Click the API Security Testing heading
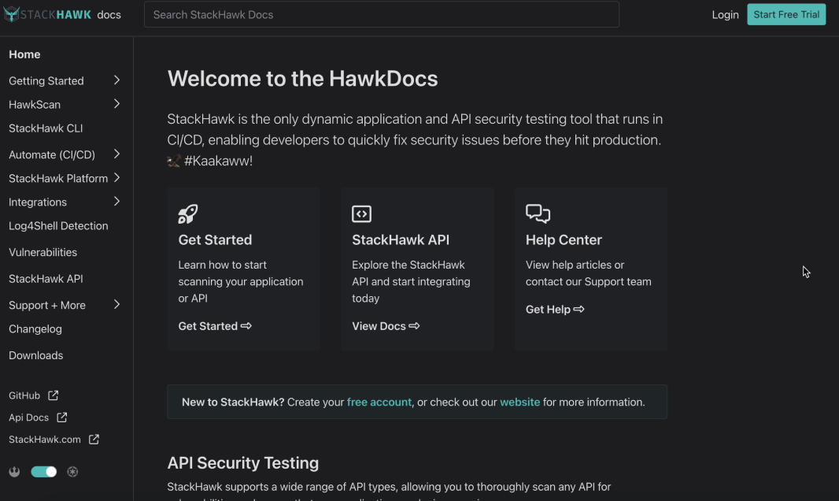Screen dimensions: 839x501 pos(243,463)
